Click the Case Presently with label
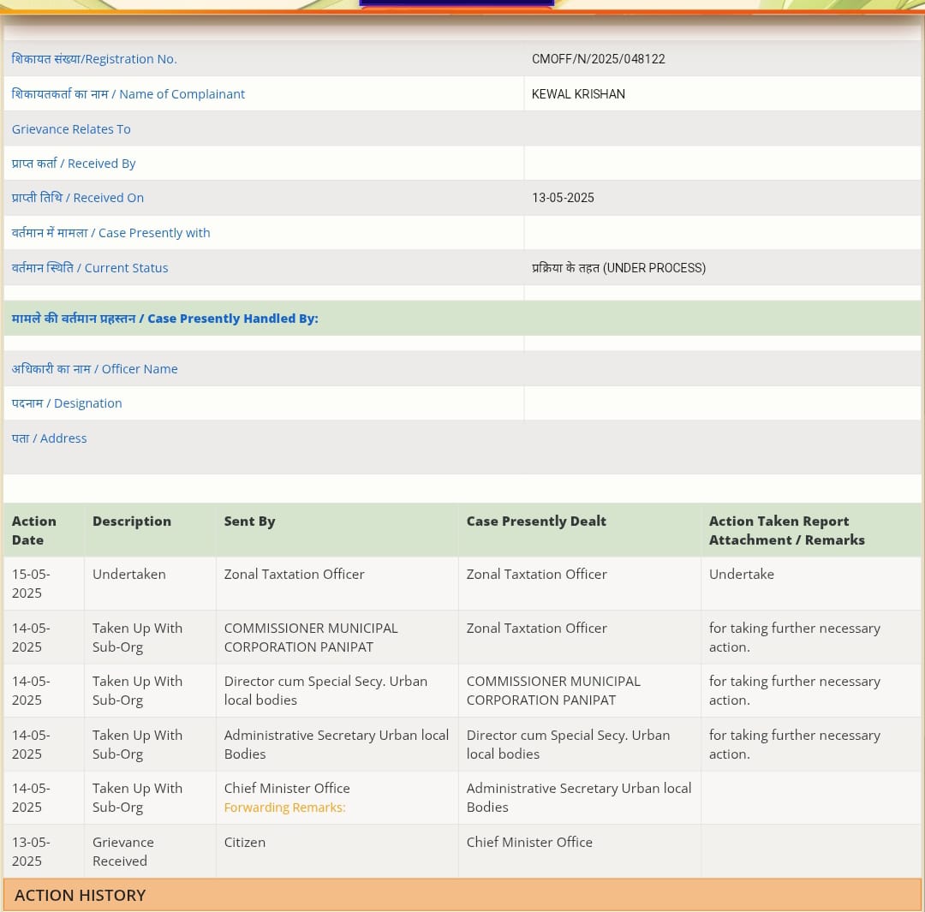The image size is (925, 912). [x=110, y=233]
